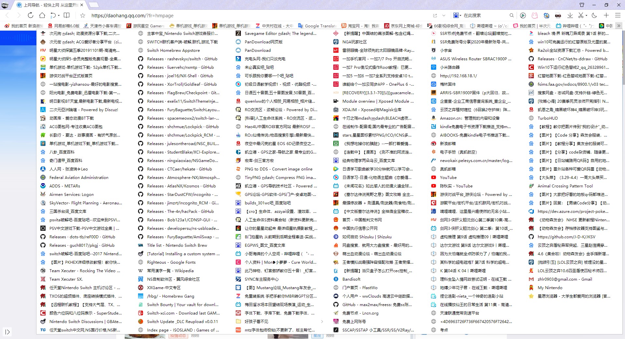Viewport: 625px width, 339px height.
Task: Click the search magnifier icon
Action: click(511, 15)
